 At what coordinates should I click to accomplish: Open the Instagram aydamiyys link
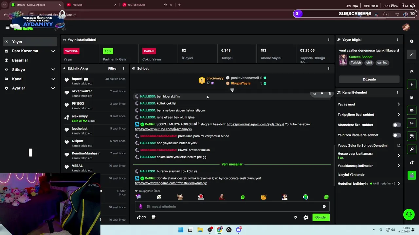coord(255,124)
